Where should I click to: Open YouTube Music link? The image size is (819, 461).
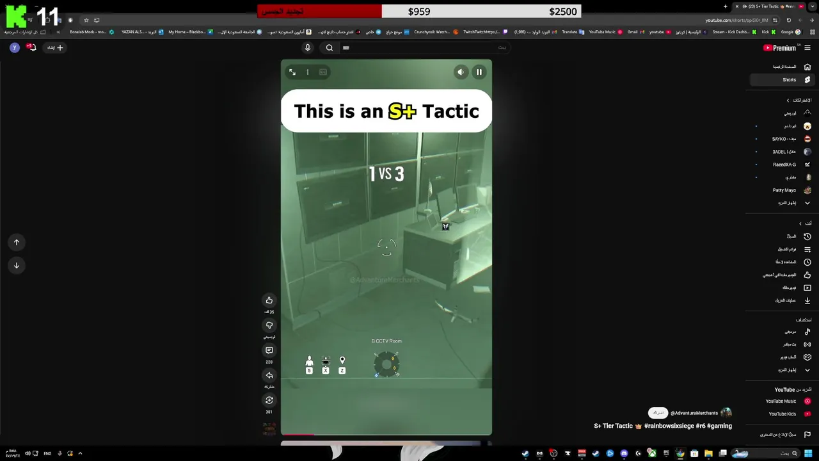784,401
